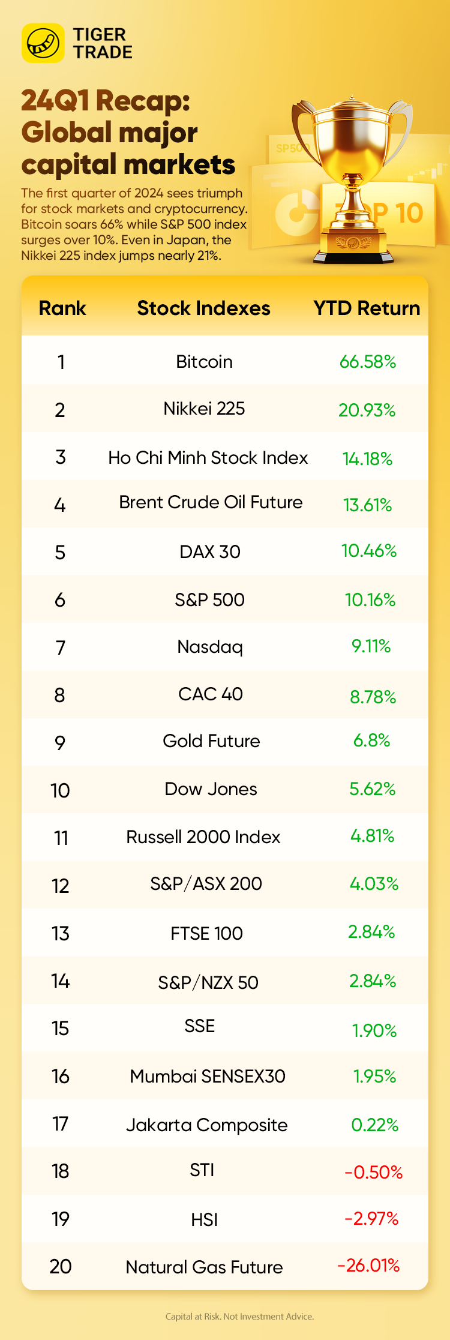Click the TIGER TRADE brand name text
The height and width of the screenshot is (1340, 450).
(103, 43)
